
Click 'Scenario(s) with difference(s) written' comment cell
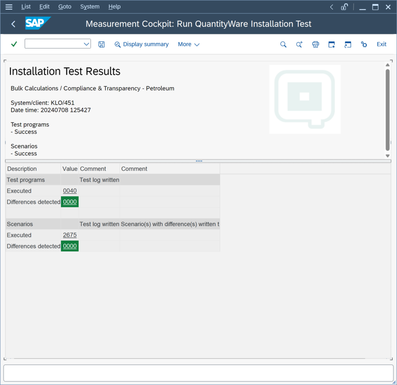point(170,224)
